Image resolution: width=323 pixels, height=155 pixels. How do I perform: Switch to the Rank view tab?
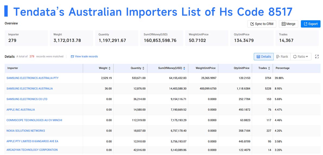click(x=282, y=56)
